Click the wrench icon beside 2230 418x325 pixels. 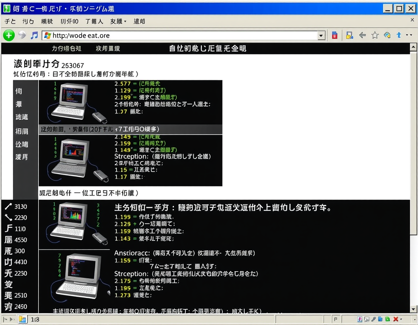(x=8, y=218)
